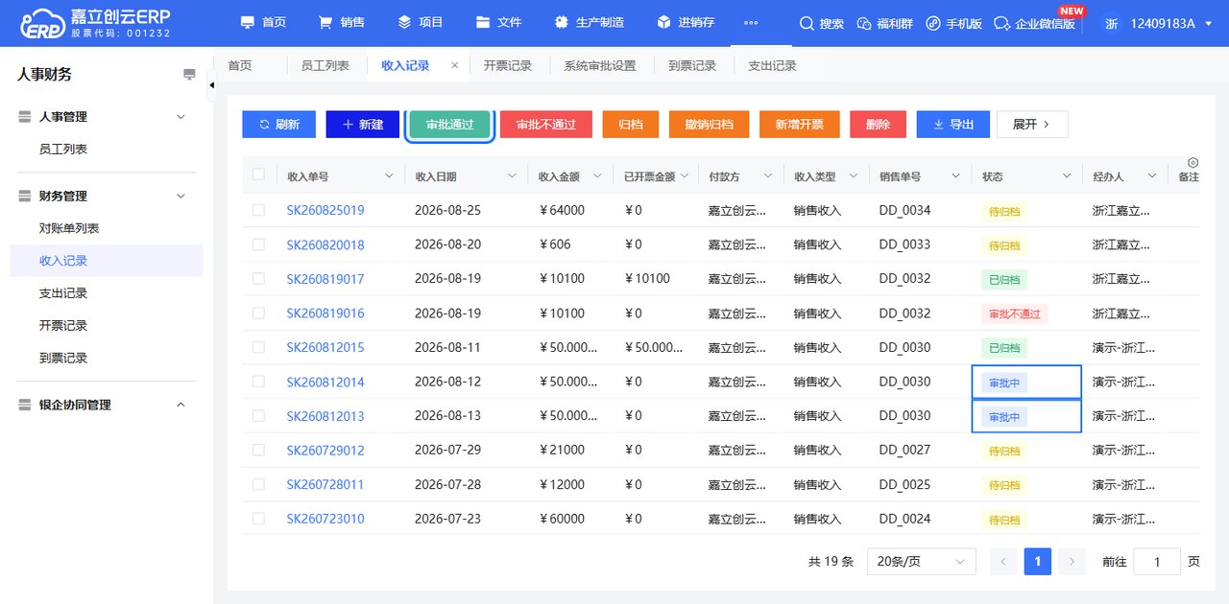Go to the next page arrow
Image resolution: width=1229 pixels, height=604 pixels.
1072,561
